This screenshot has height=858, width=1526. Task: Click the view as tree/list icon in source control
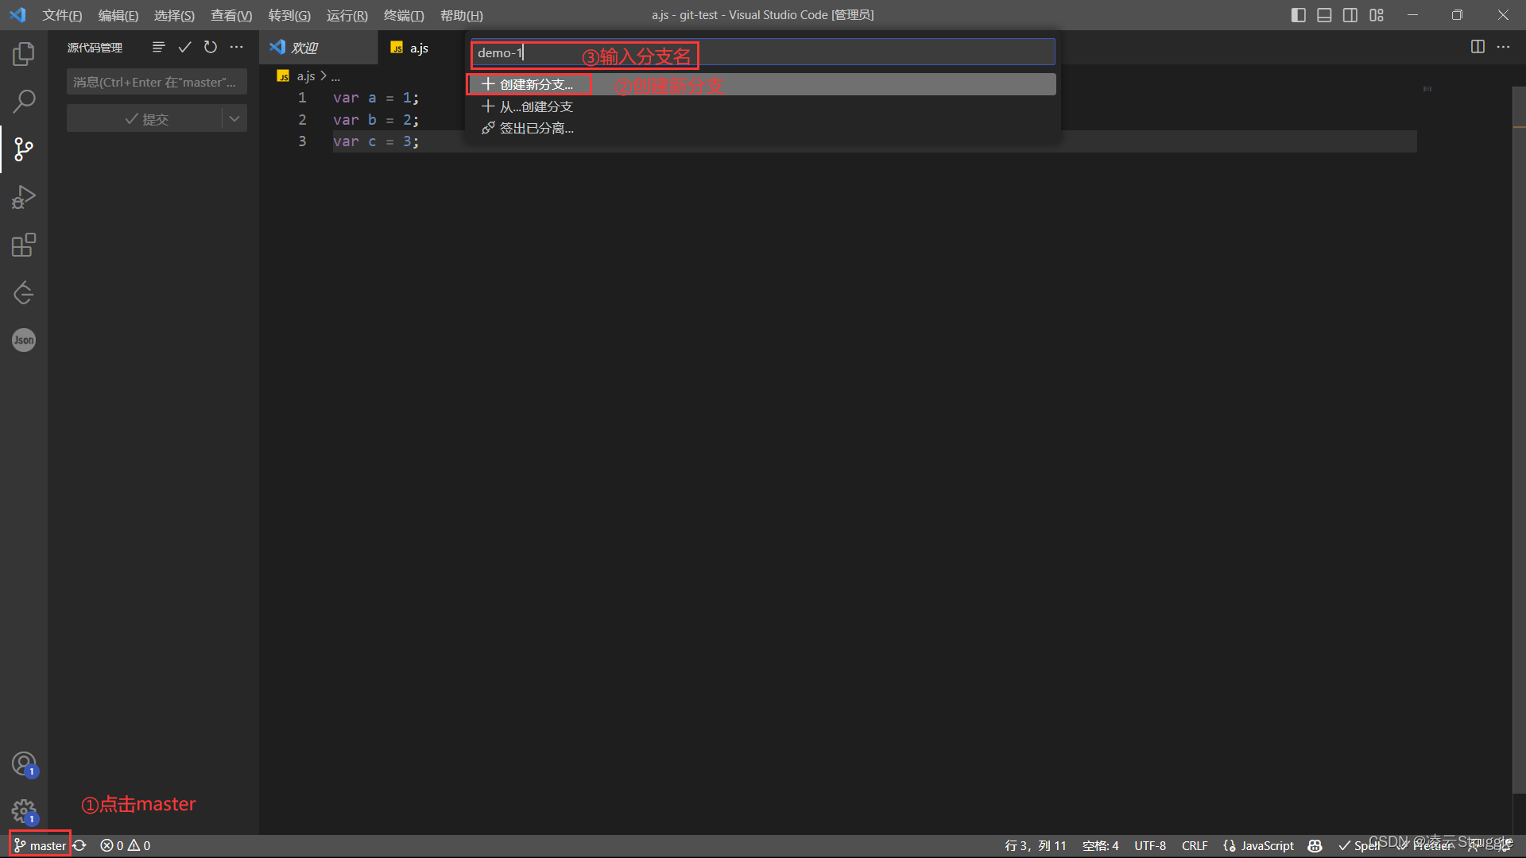click(158, 48)
